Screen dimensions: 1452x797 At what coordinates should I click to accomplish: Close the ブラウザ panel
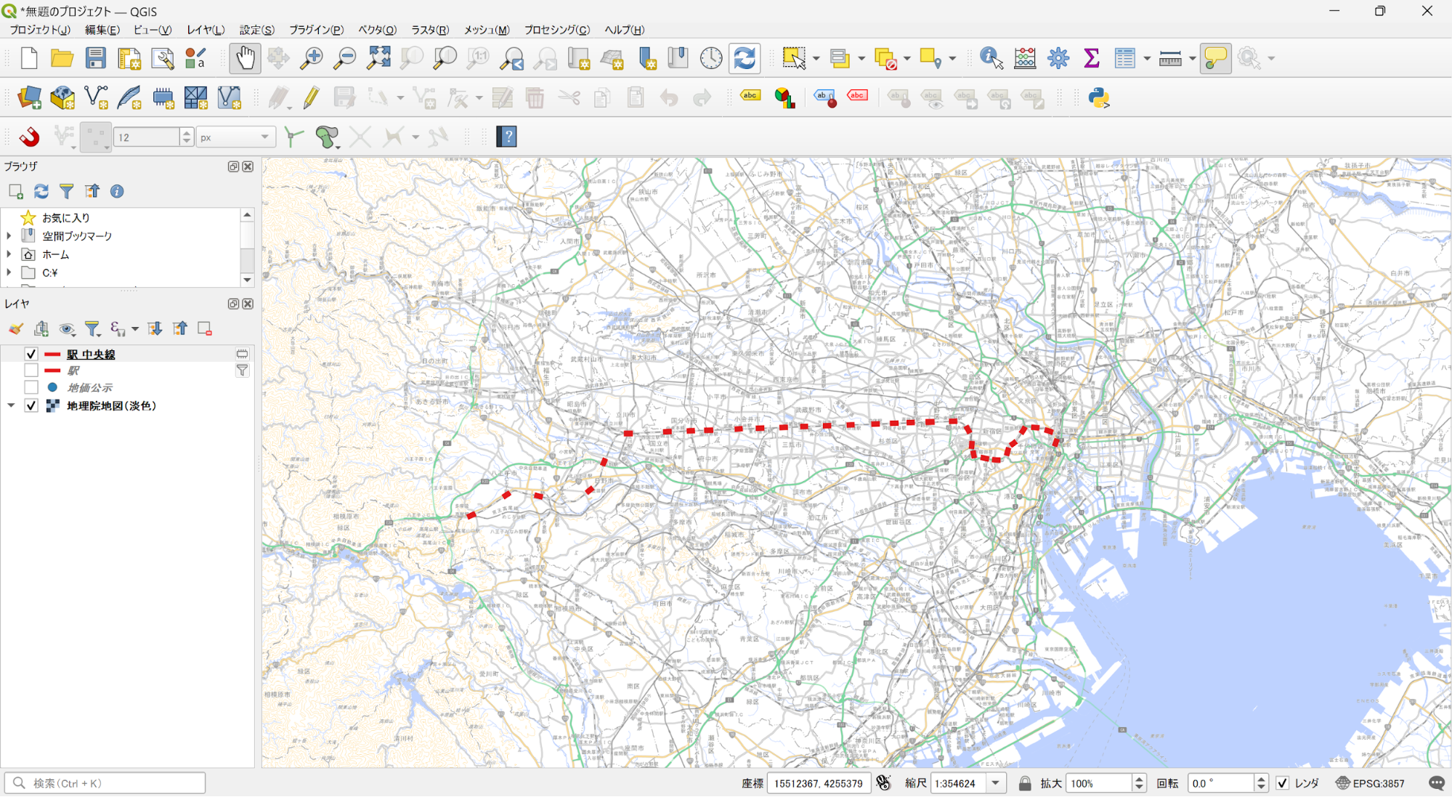[248, 166]
